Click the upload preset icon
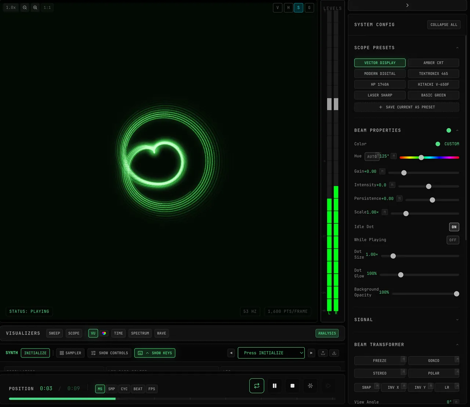 point(323,353)
